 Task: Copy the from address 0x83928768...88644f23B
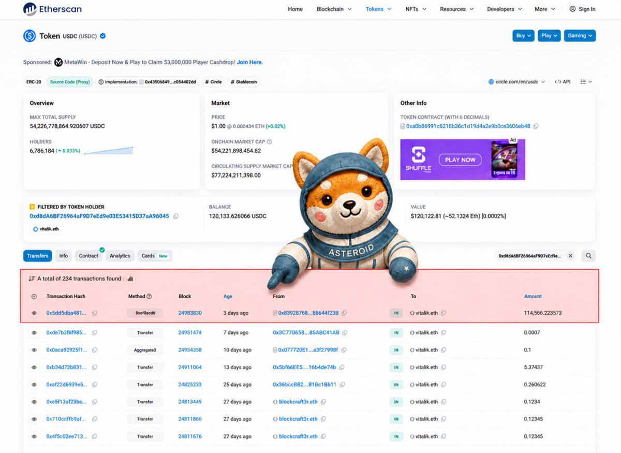(344, 313)
